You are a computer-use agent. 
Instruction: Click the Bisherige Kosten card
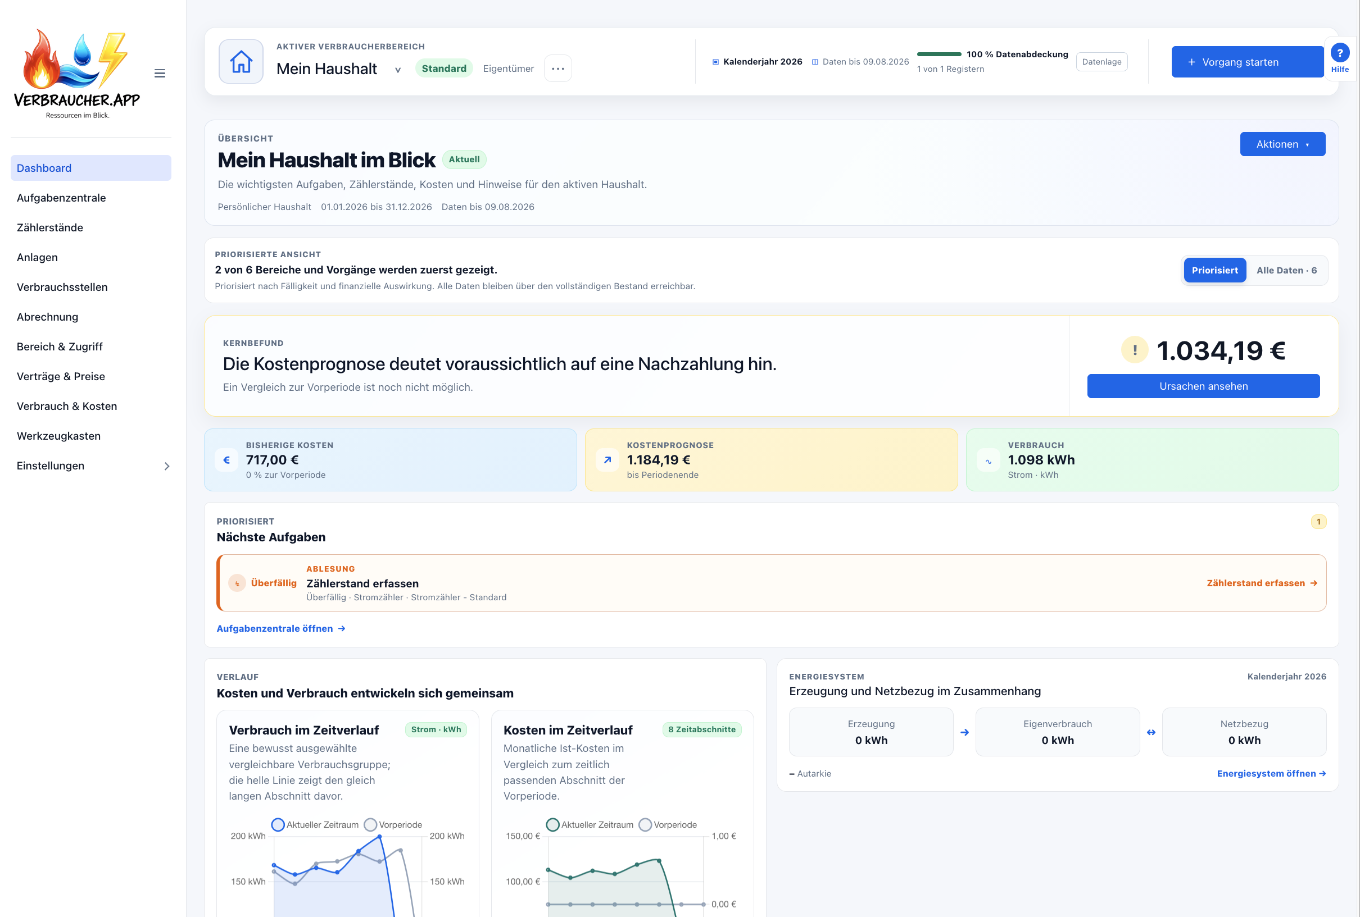[x=391, y=460]
